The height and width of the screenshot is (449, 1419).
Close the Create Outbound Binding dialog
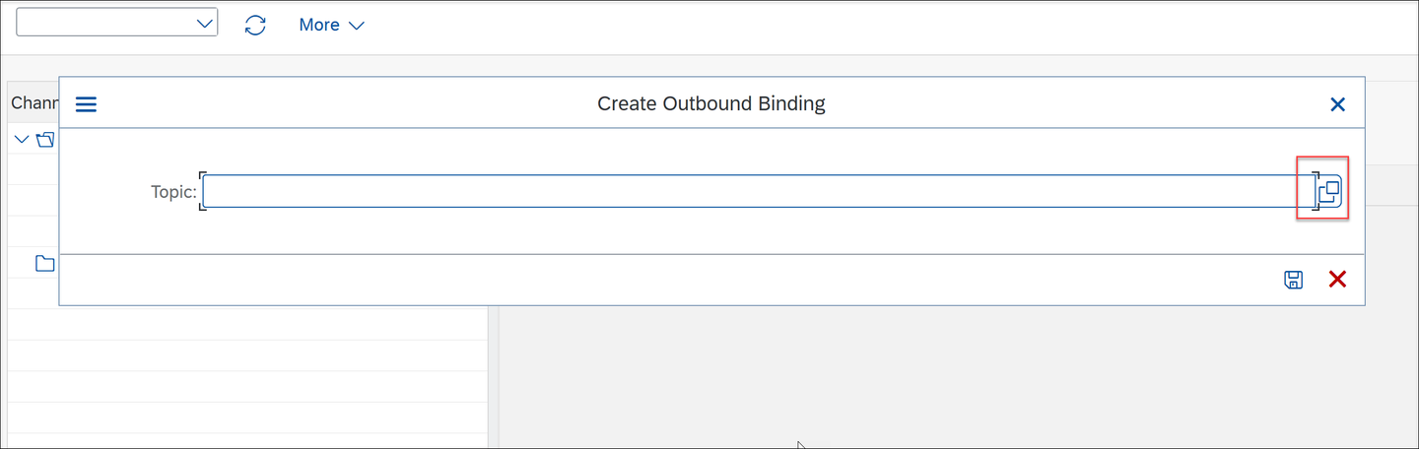tap(1337, 104)
